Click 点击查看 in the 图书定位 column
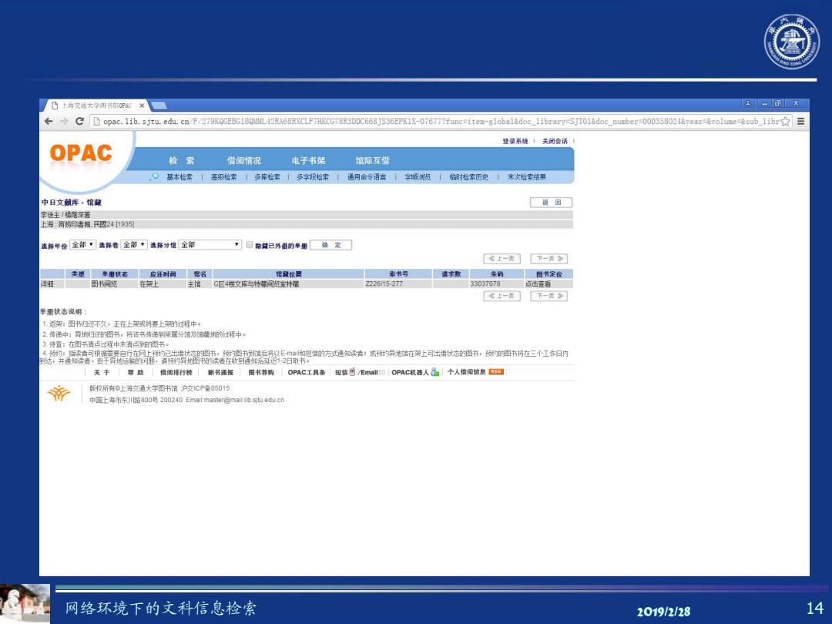 (538, 283)
